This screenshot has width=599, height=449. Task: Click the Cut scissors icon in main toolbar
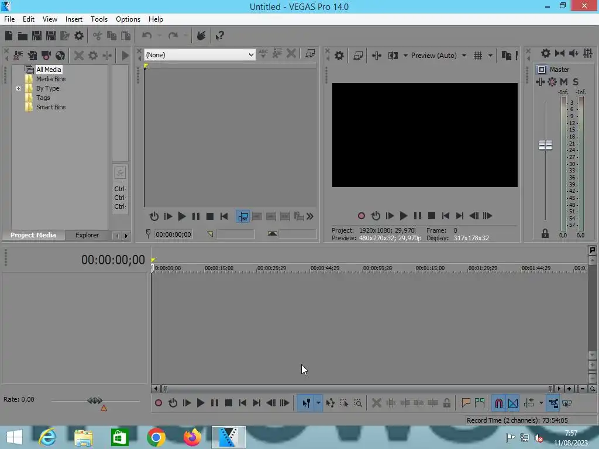coord(98,36)
